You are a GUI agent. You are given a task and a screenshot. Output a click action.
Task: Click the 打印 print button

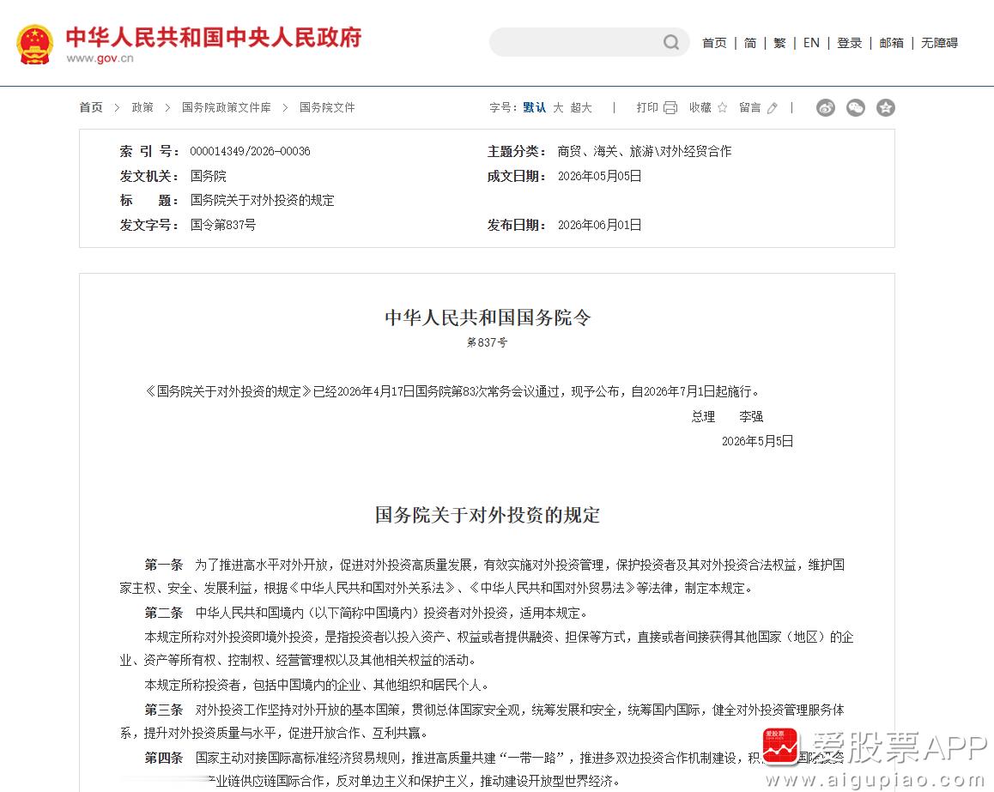(x=647, y=107)
